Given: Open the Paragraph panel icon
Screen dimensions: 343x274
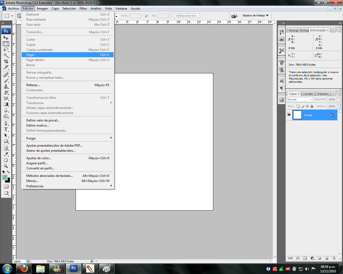Looking at the screenshot, I should pyautogui.click(x=281, y=88).
